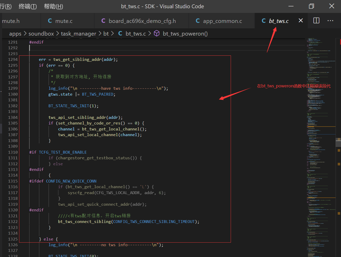Click the BT_TWS_PAIRED macro

tap(98, 94)
